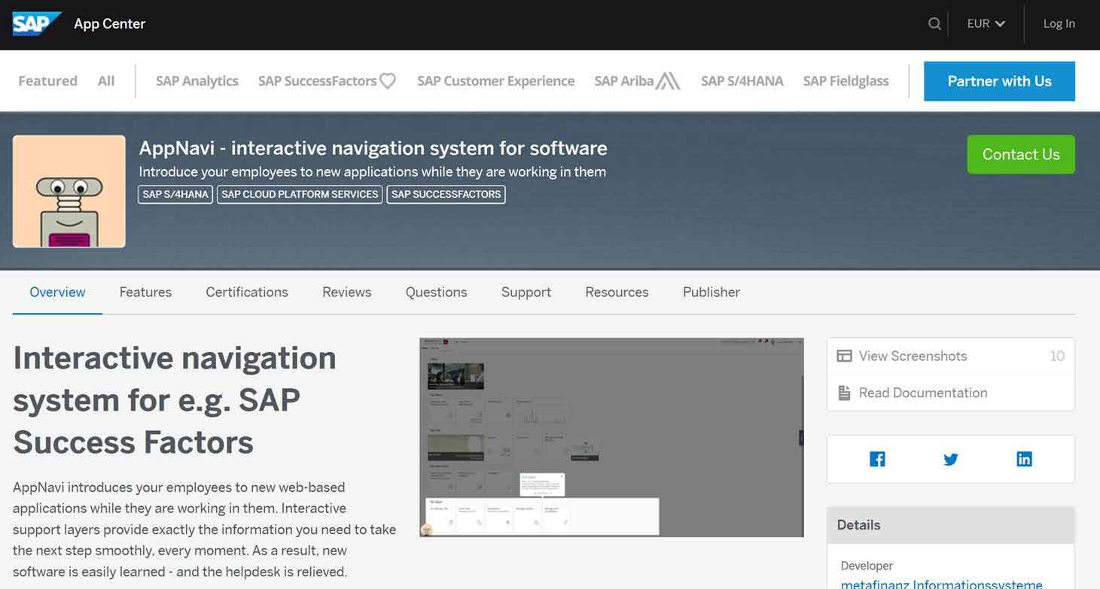Click the Read Documentation file icon
1100x589 pixels.
tap(844, 393)
